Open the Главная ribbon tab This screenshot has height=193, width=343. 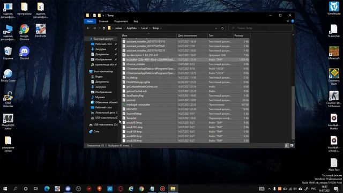tap(103, 21)
